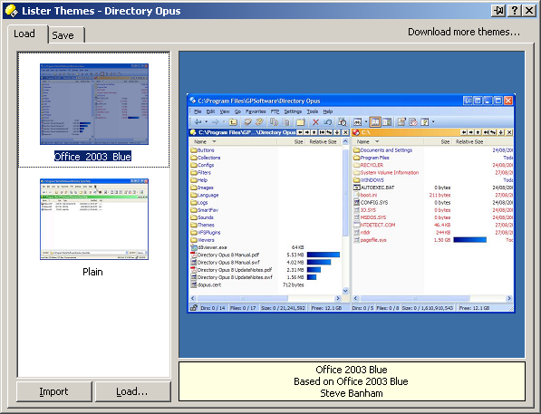The image size is (541, 414).
Task: Select d8viewer.exe file in preview
Action: click(x=208, y=247)
